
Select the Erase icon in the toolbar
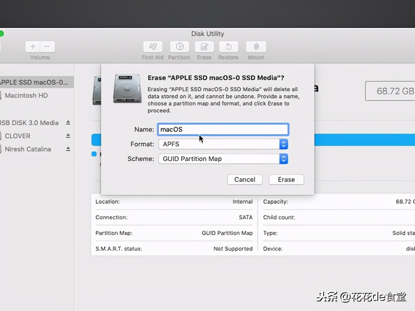(x=204, y=47)
